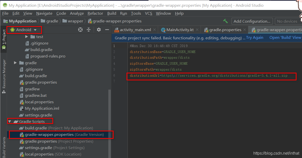Expand the test folder
The width and height of the screenshot is (302, 158).
[26, 37]
